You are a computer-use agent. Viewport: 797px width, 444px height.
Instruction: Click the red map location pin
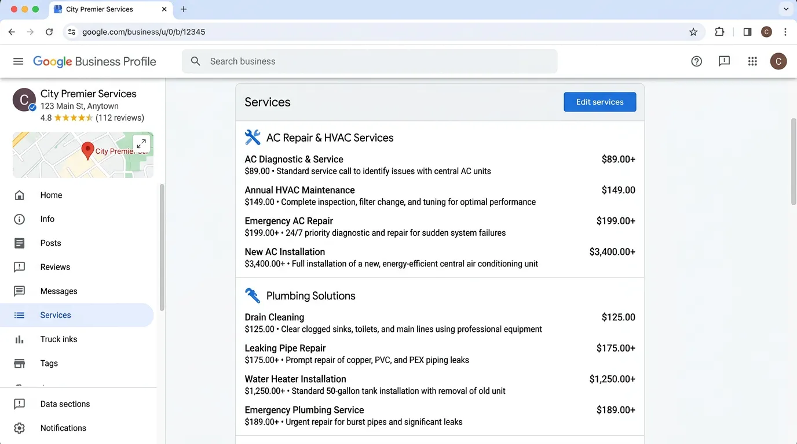(x=87, y=151)
